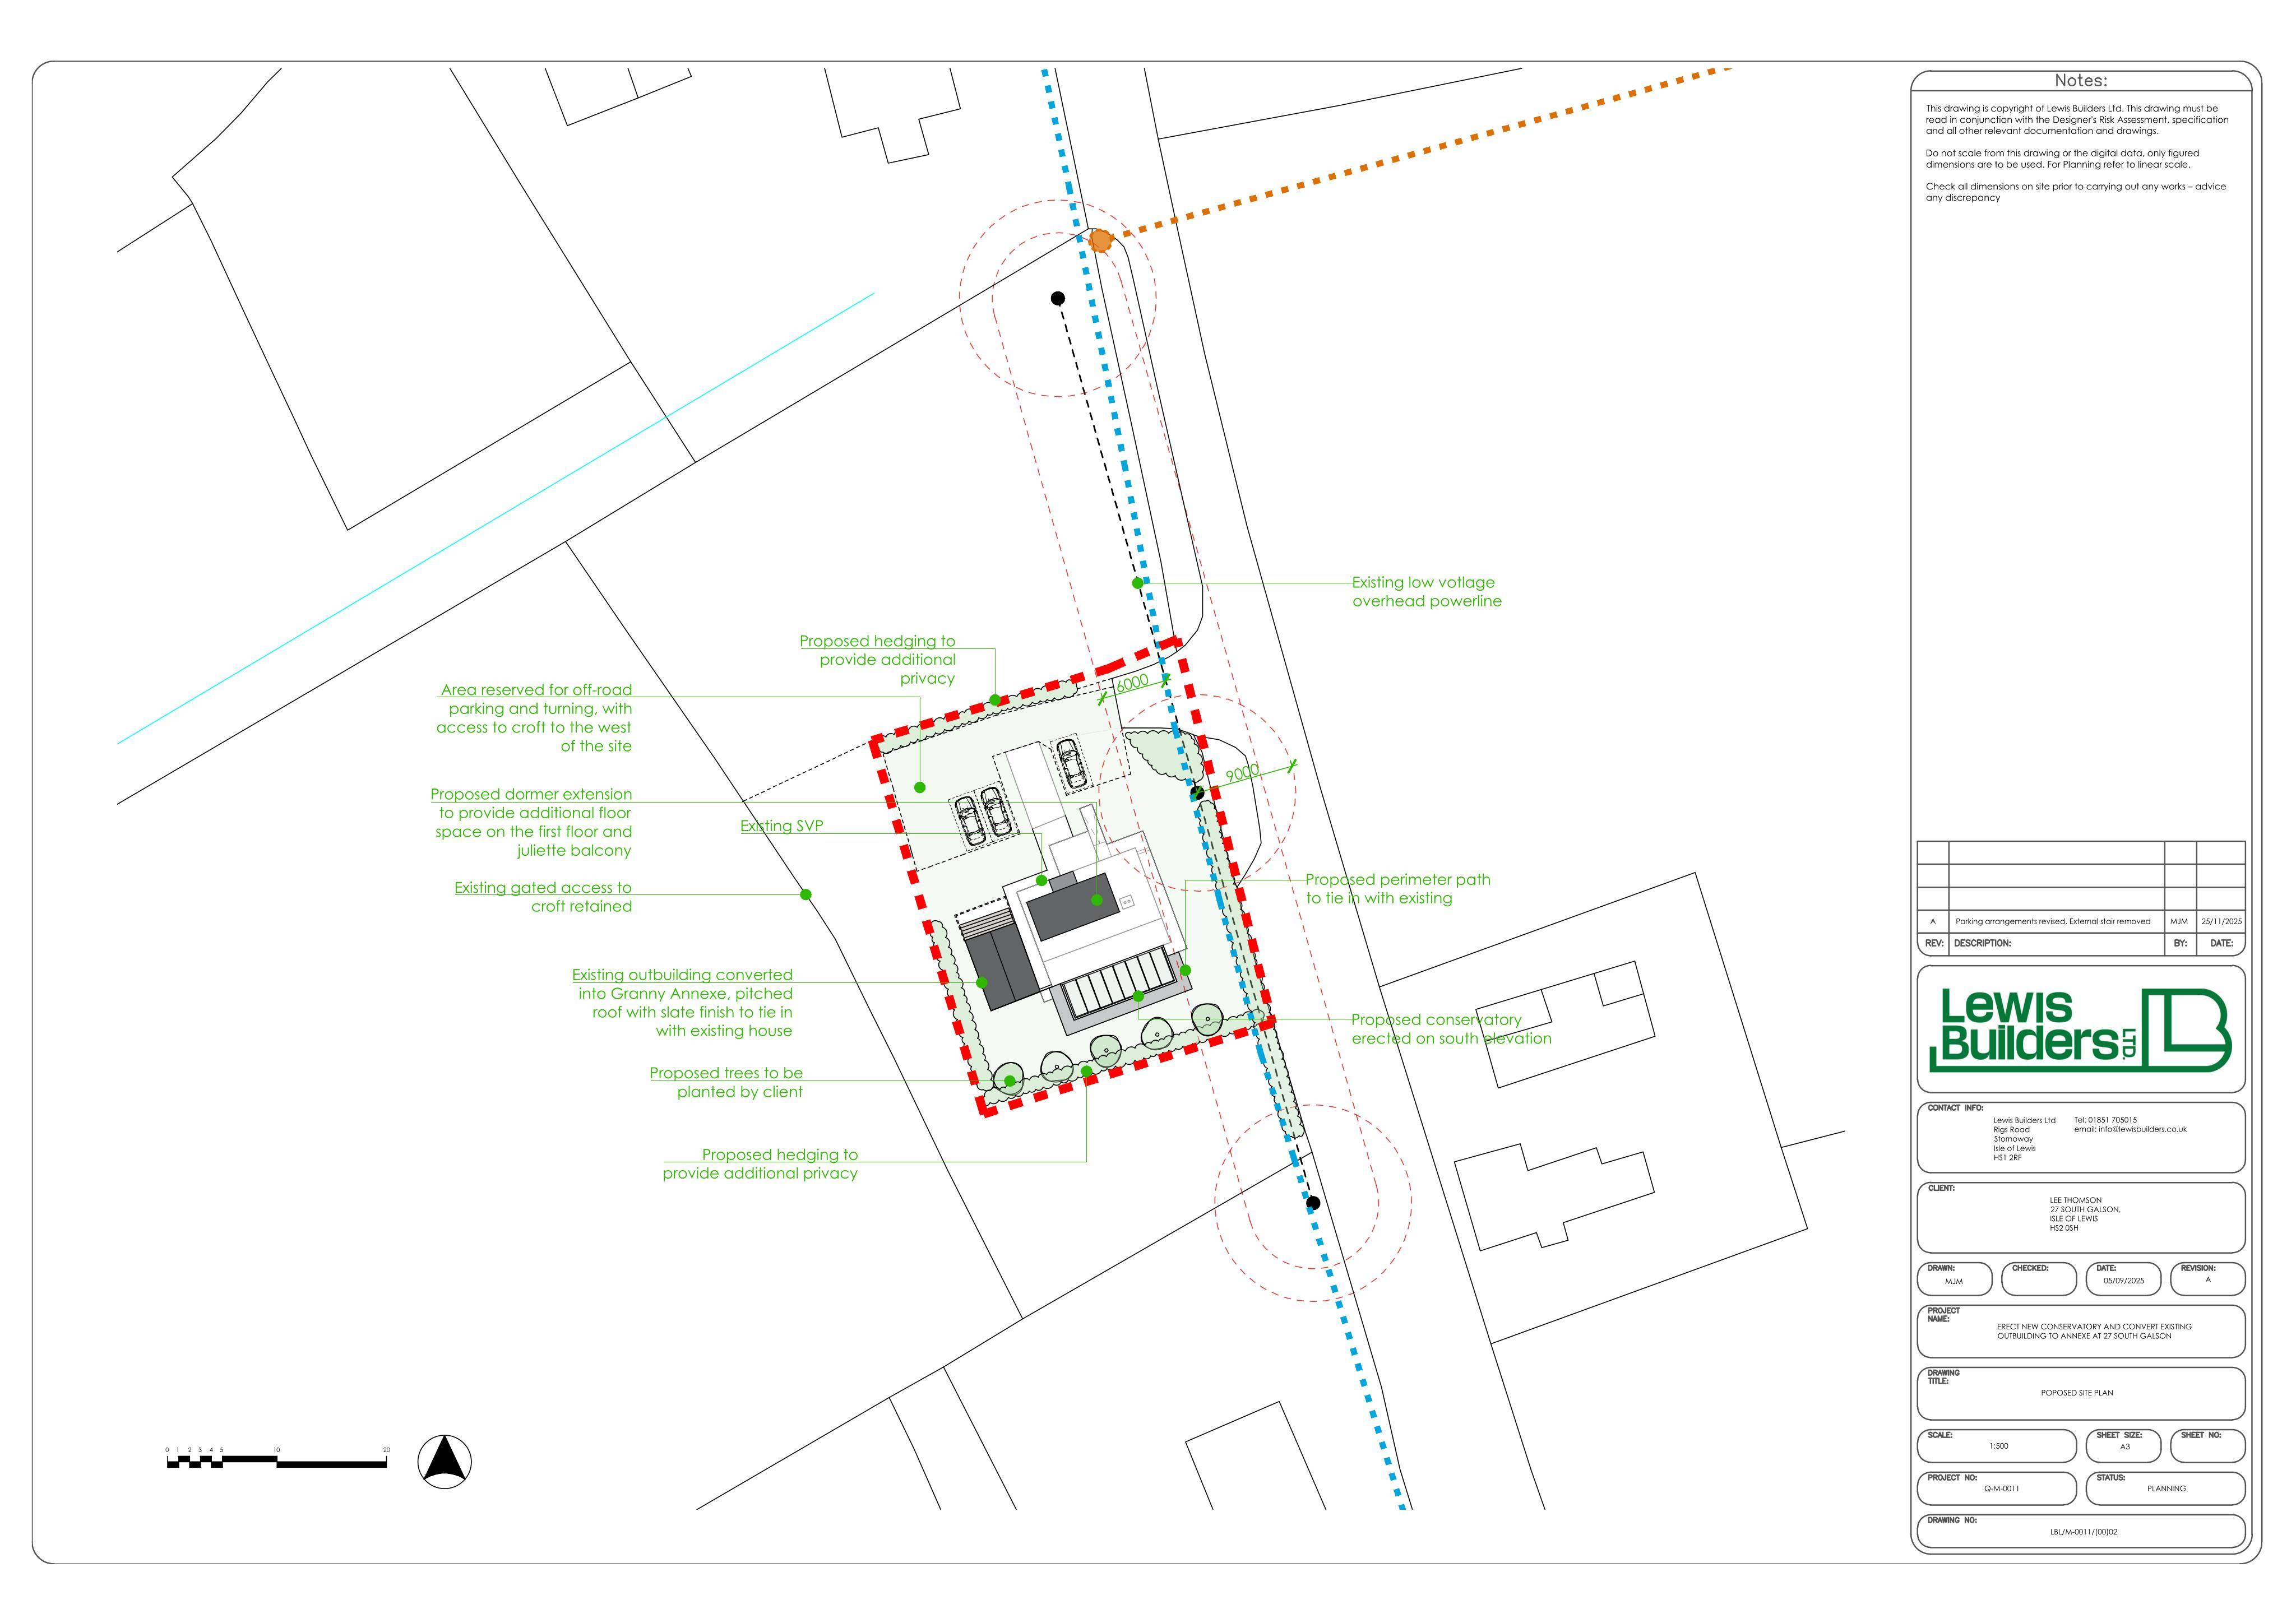Click 'Proposed conservatory erected on south elevation' label
Image resolution: width=2296 pixels, height=1623 pixels.
coord(1451,1029)
